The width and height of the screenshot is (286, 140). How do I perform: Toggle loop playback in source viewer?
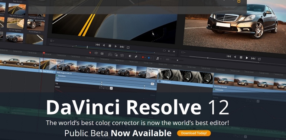(128, 48)
